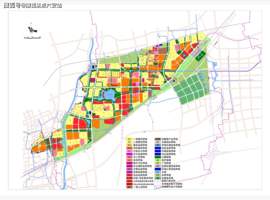Click the dashed blue rectangle legend symbol

tap(158, 187)
